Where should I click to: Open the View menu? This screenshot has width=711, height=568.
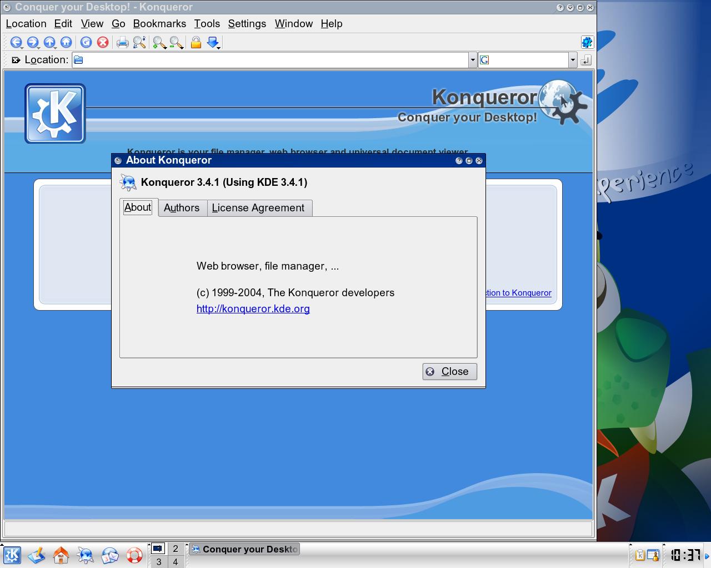(x=92, y=24)
